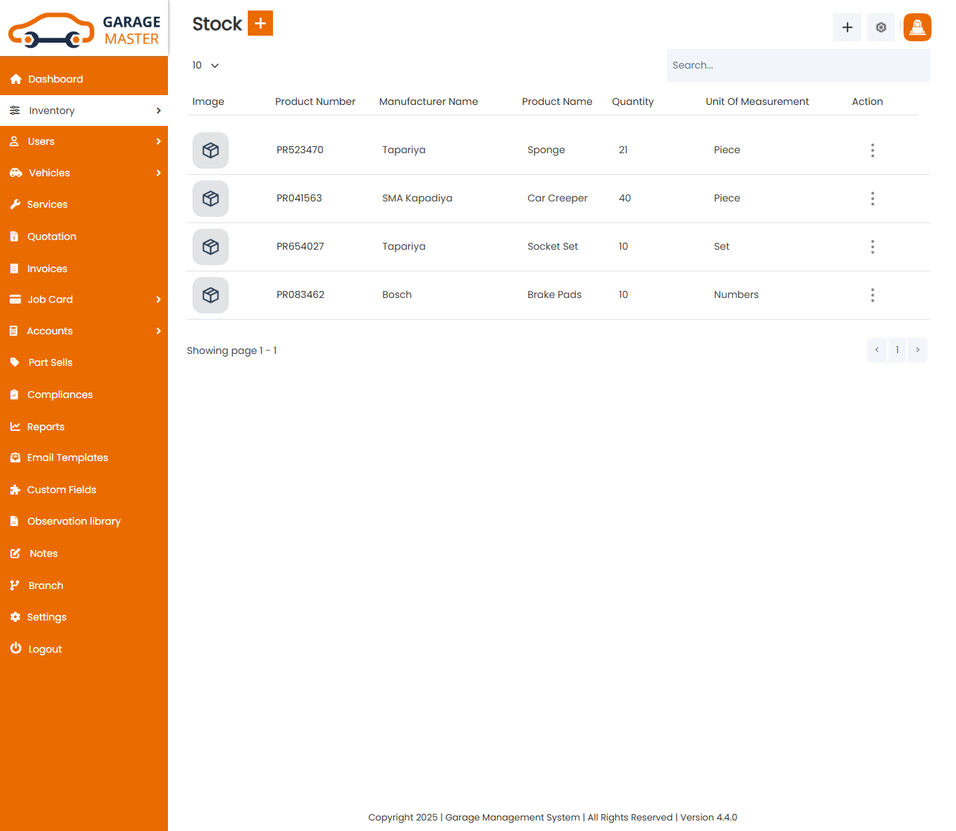The height and width of the screenshot is (831, 956).
Task: Open the rows-per-page dropdown showing 10
Action: pyautogui.click(x=206, y=65)
